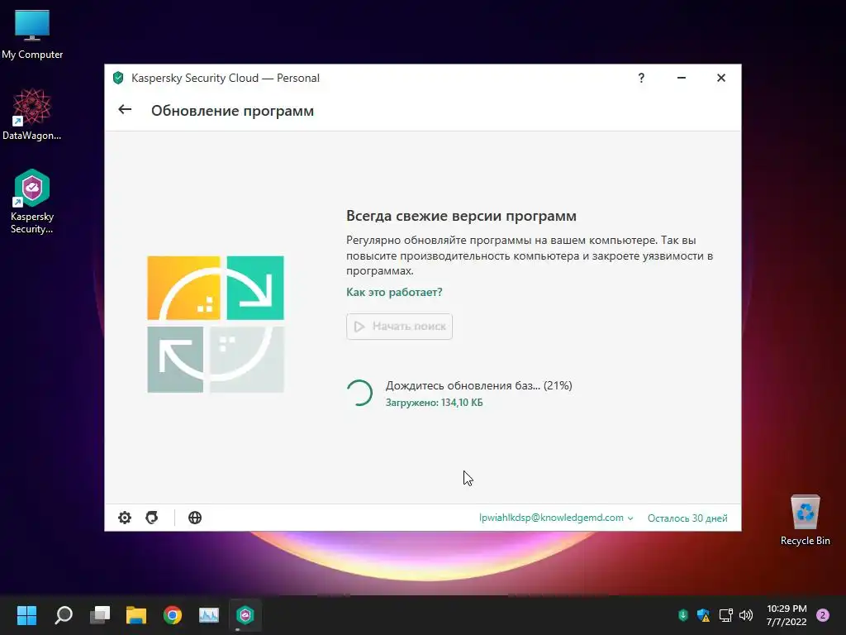Open the performance monitor taskbar icon
The width and height of the screenshot is (846, 635).
click(209, 615)
